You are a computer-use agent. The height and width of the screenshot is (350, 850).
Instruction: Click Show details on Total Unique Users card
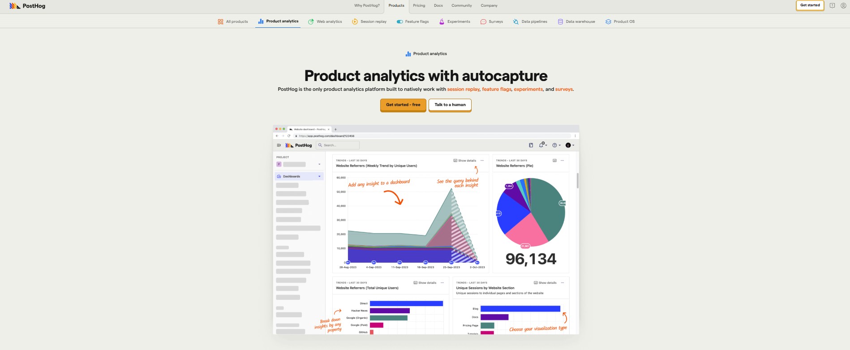425,282
